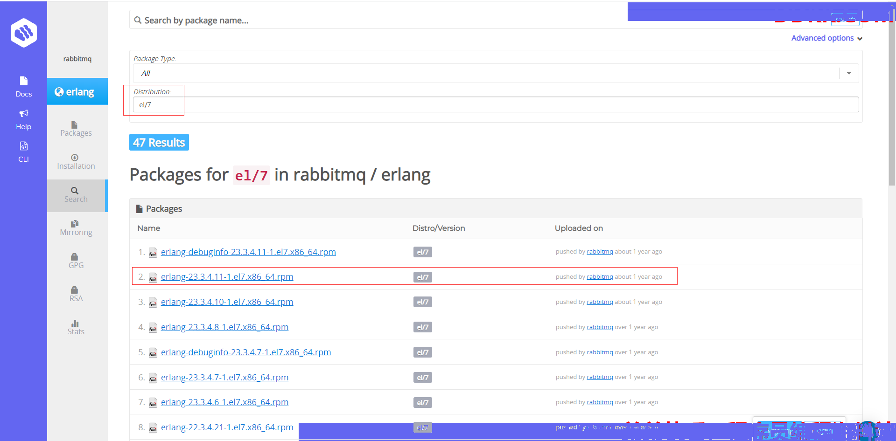896x441 pixels.
Task: Click rpm icon for erlang-debuginfo-23.3.4.11
Action: pos(153,253)
